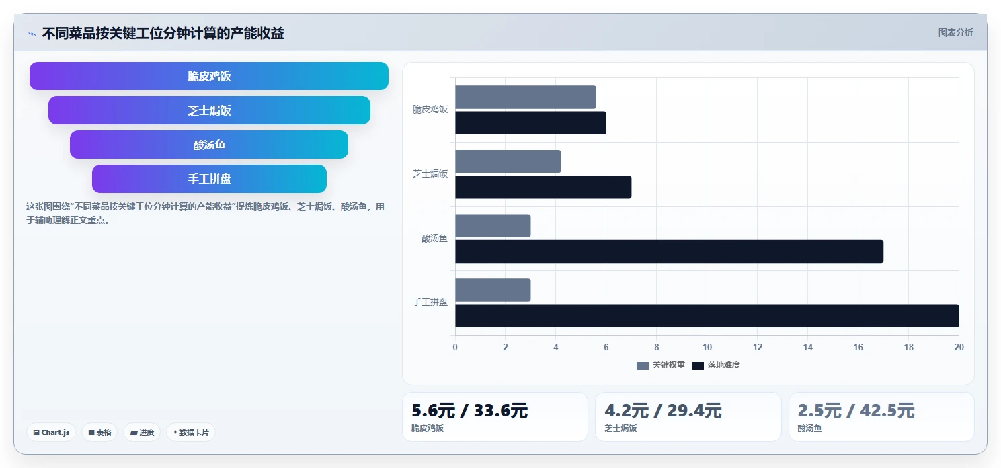Click the 芝士焗饭 y-axis label
The width and height of the screenshot is (1001, 468).
point(430,173)
